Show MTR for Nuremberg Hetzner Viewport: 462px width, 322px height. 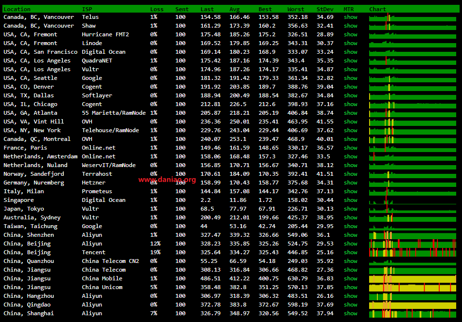click(350, 183)
